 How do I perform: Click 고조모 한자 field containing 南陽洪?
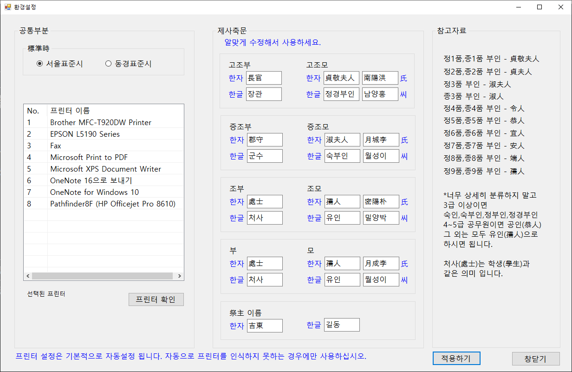380,78
